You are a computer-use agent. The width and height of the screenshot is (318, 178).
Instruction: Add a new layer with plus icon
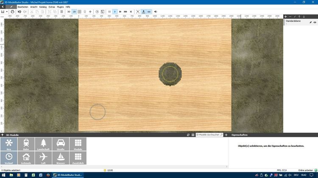tap(285, 16)
